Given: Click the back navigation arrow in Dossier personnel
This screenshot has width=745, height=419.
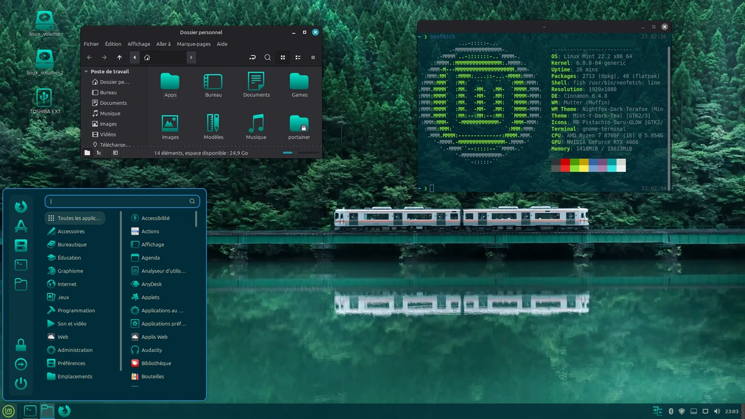Looking at the screenshot, I should pos(89,57).
